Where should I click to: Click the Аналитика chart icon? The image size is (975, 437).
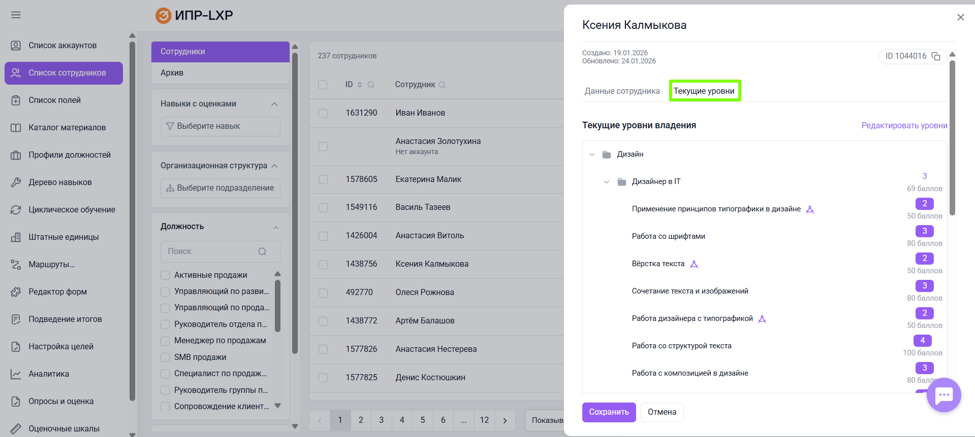16,374
